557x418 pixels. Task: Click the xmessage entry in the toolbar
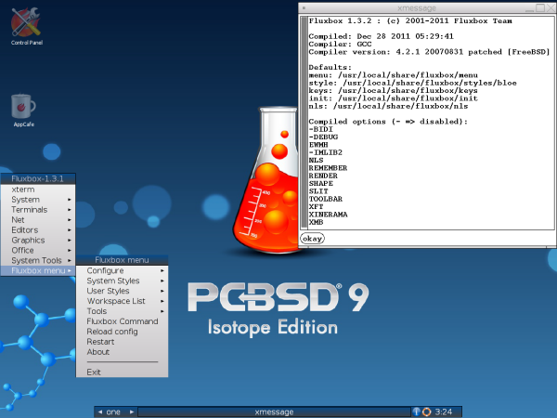[x=274, y=411]
